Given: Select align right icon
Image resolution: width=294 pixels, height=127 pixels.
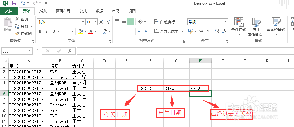Looking at the screenshot, I should click(131, 31).
